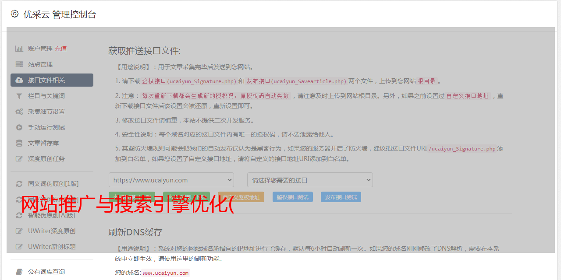The image size is (561, 280).
Task: Click the 鉴权接口(ucaiyun_Signature.php) code text
Action: [189, 81]
